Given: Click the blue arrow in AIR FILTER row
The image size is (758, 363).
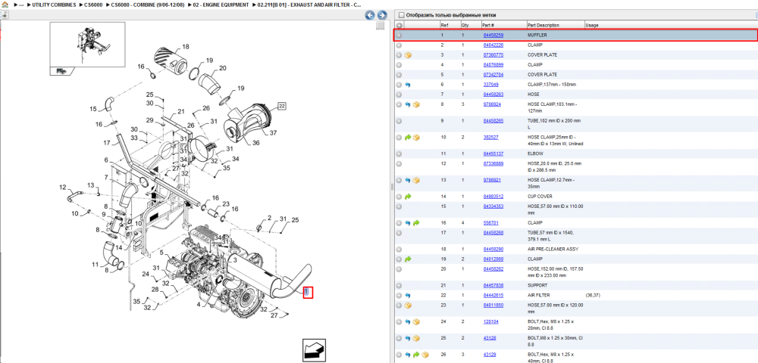Looking at the screenshot, I should coord(408,296).
